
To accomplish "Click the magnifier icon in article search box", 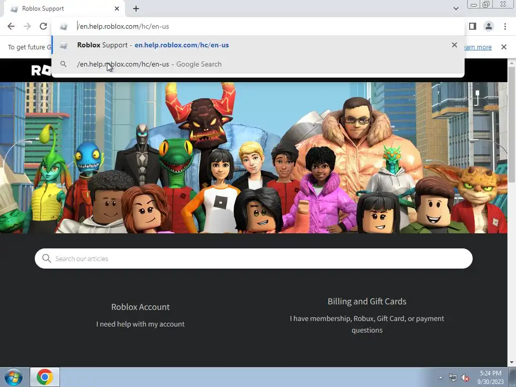I will point(46,259).
